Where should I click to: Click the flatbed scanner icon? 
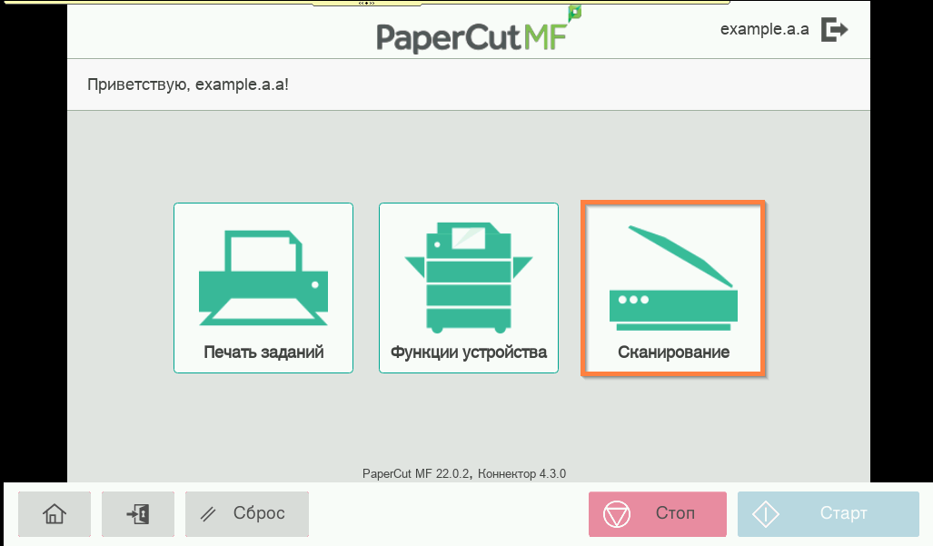coord(673,275)
